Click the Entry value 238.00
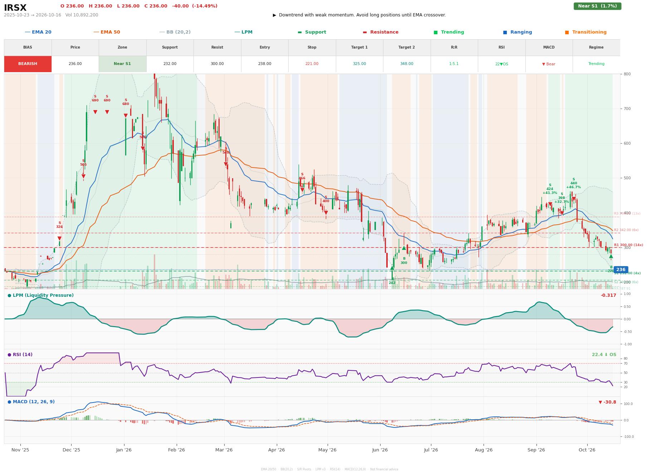The width and height of the screenshot is (647, 475). pyautogui.click(x=265, y=64)
